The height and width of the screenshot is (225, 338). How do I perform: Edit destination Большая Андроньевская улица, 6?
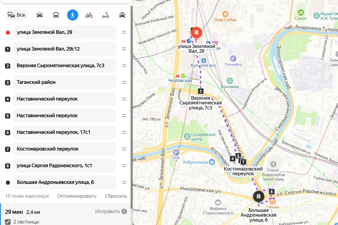64,182
